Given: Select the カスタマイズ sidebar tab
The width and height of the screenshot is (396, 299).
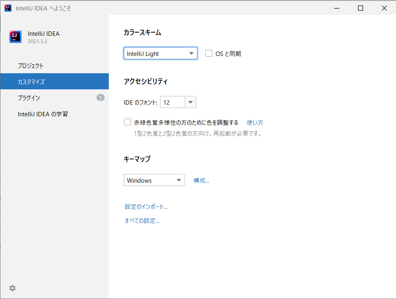Looking at the screenshot, I should coord(54,82).
